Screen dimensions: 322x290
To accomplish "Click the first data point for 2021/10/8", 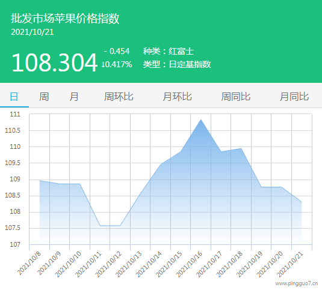I will (40, 181).
